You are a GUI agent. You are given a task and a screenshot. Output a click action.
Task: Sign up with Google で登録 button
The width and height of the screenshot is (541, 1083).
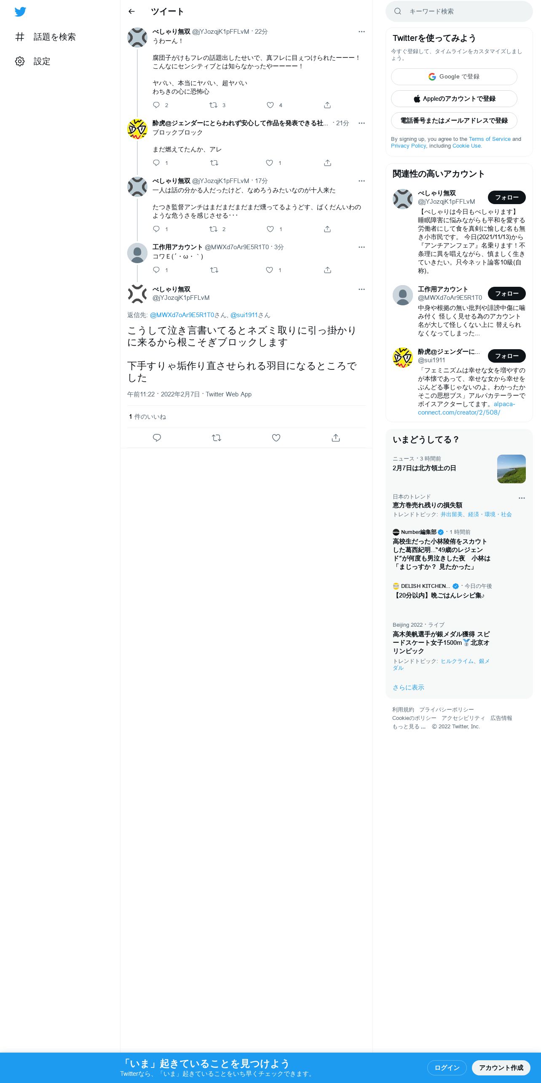click(454, 77)
